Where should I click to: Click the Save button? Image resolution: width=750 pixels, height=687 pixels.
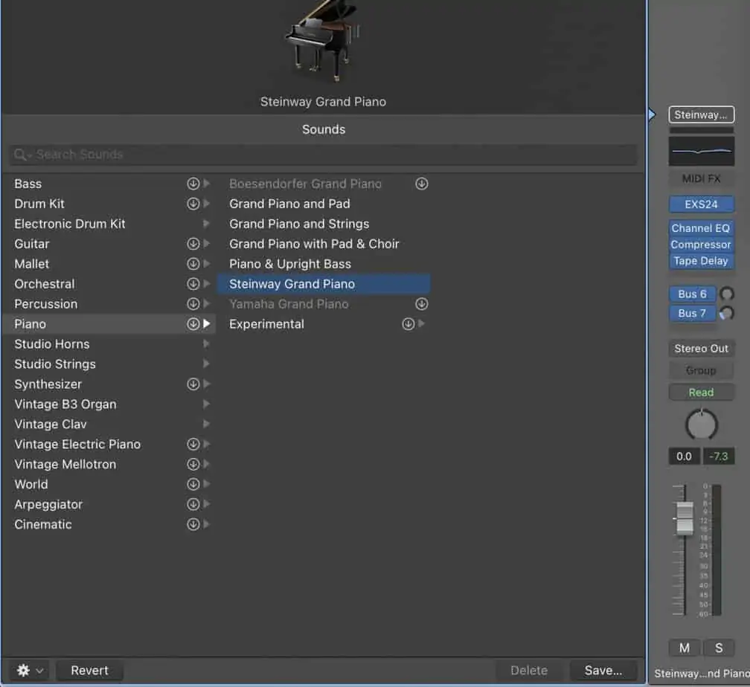coord(603,670)
